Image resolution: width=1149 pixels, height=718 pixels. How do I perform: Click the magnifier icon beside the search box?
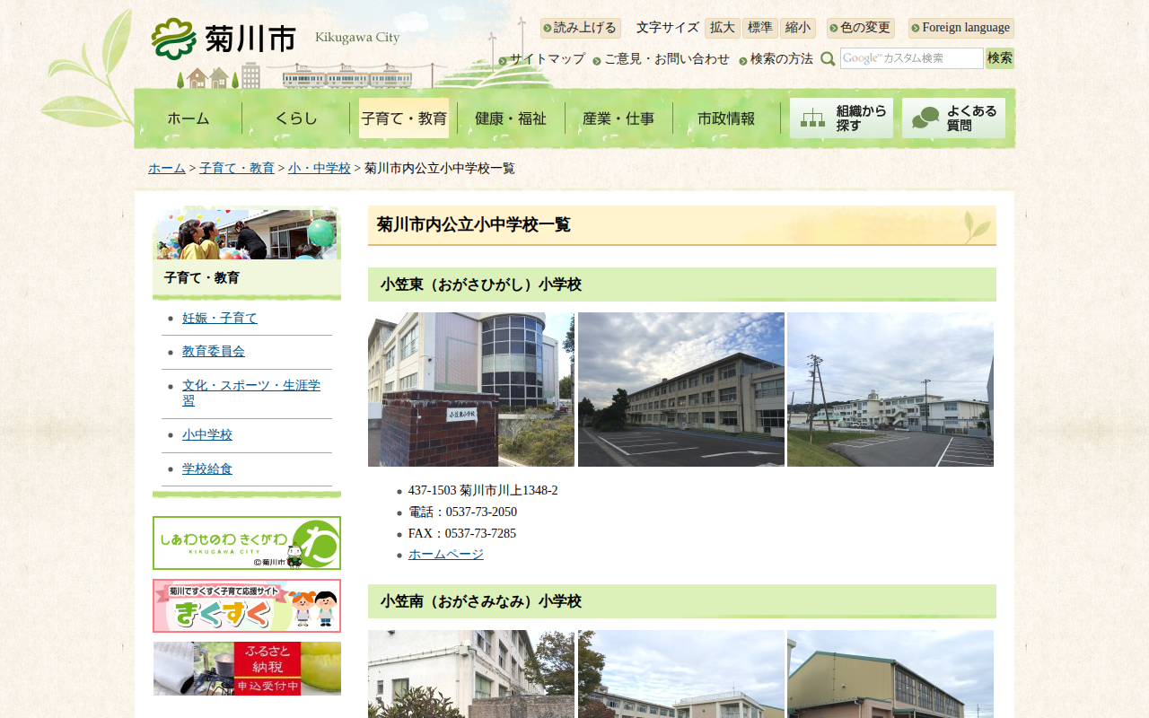click(x=828, y=58)
